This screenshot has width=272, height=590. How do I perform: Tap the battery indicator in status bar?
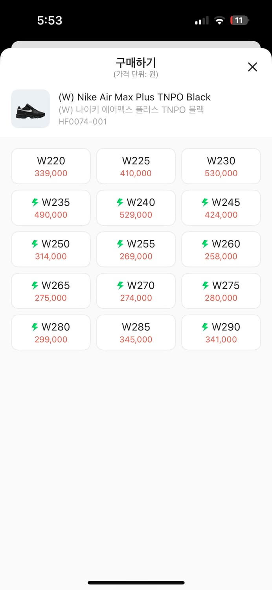(239, 20)
